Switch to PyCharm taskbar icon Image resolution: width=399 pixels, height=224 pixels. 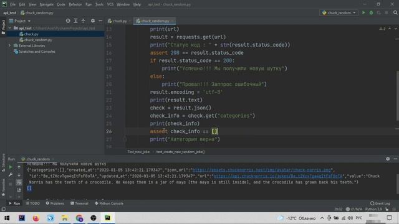click(x=108, y=218)
